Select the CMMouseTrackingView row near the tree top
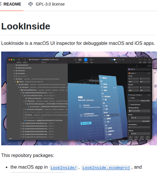The height and width of the screenshot is (173, 157). click(x=25, y=68)
